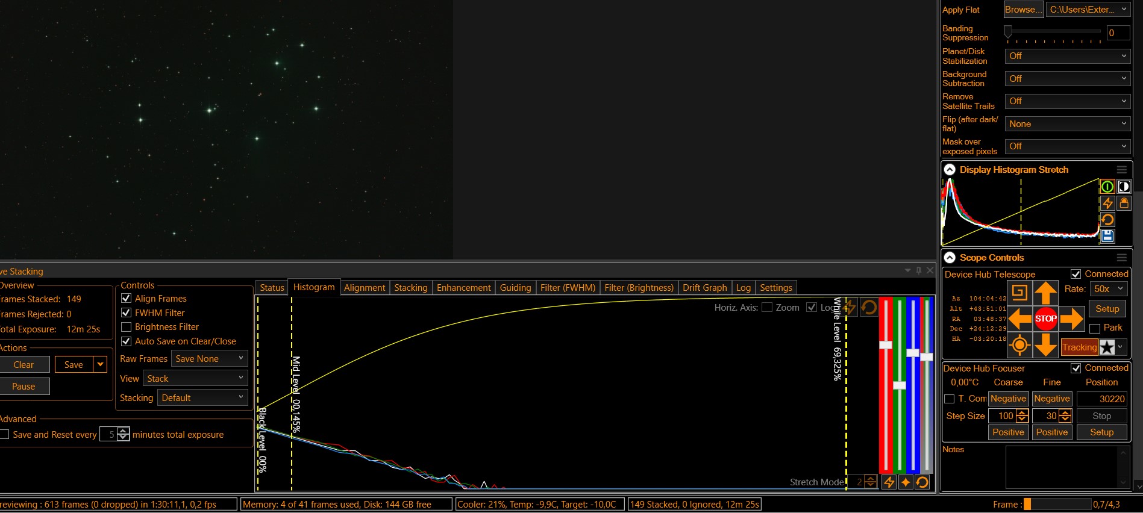The height and width of the screenshot is (513, 1143).
Task: Click the Clear button
Action: point(23,365)
